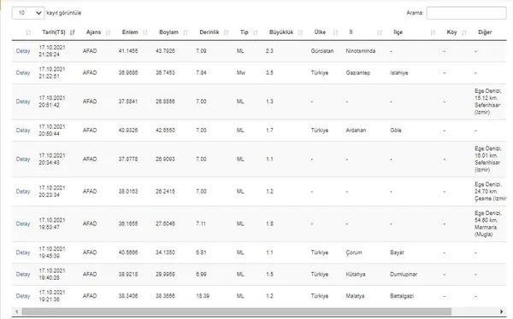The image size is (513, 319).
Task: Sort by the Tip column sort icon
Action: click(x=256, y=32)
